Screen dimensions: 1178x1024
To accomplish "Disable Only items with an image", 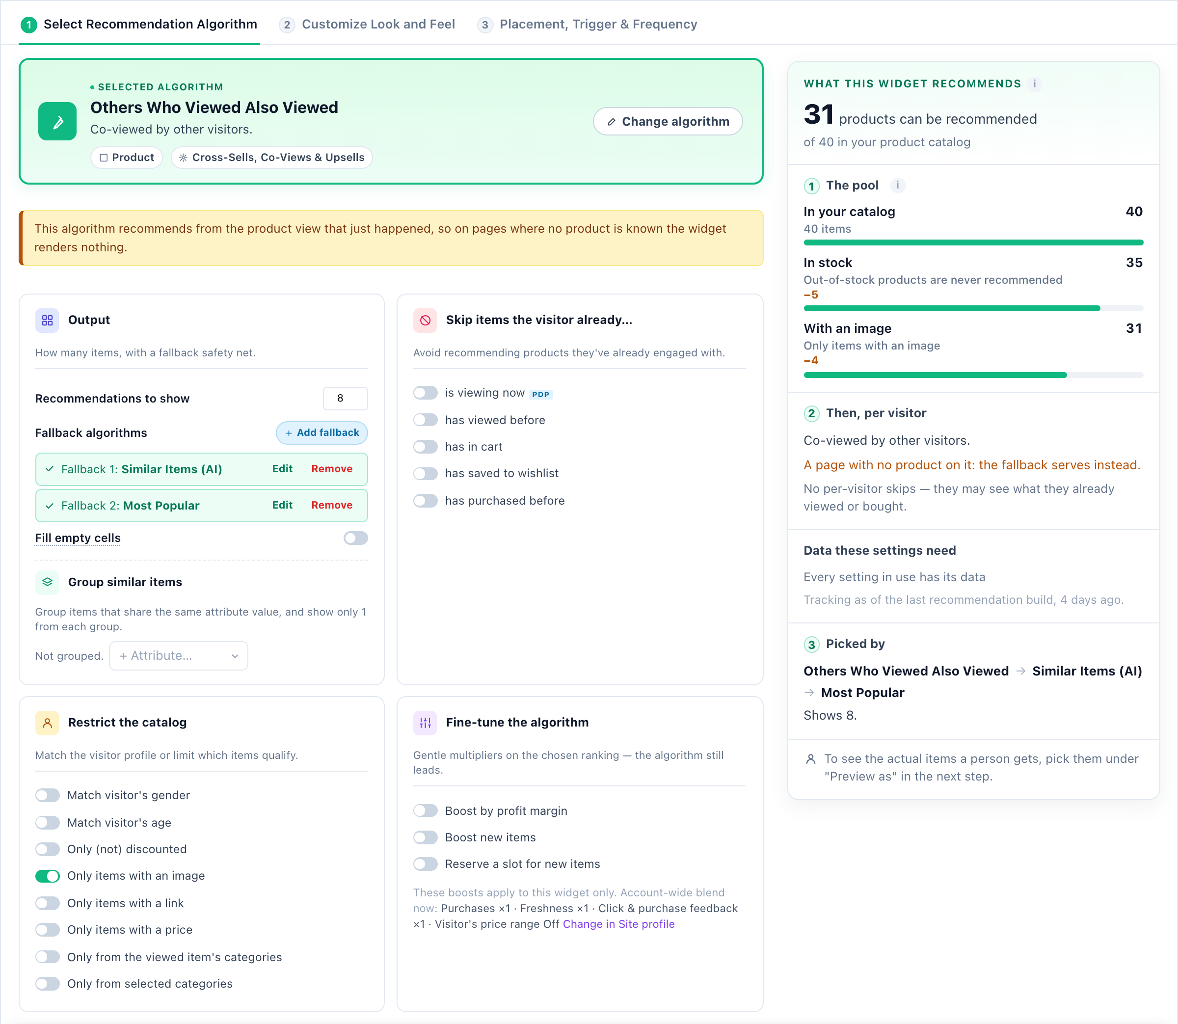I will click(x=48, y=876).
